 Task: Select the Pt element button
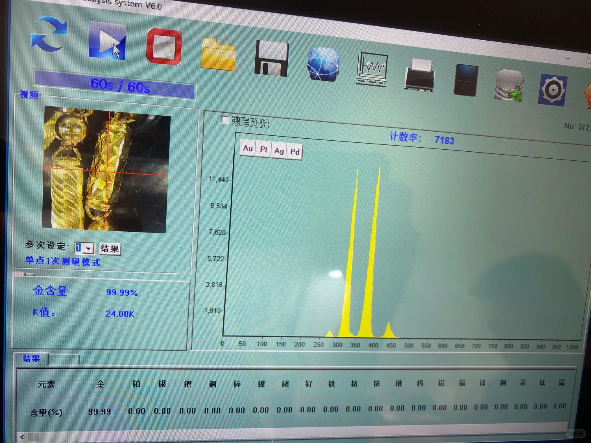point(263,150)
